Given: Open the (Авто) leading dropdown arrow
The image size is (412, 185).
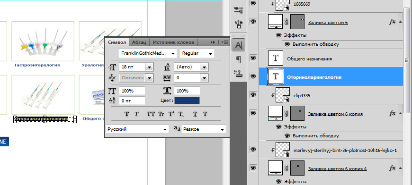Looking at the screenshot, I should [204, 67].
